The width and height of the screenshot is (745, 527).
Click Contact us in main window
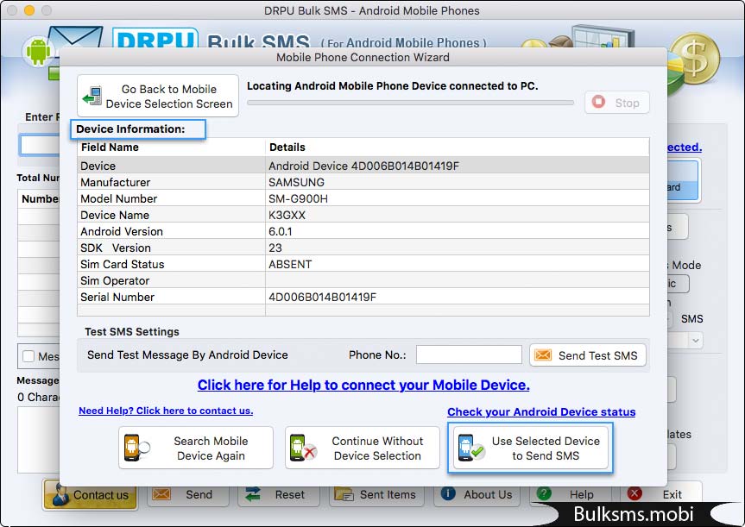(91, 495)
